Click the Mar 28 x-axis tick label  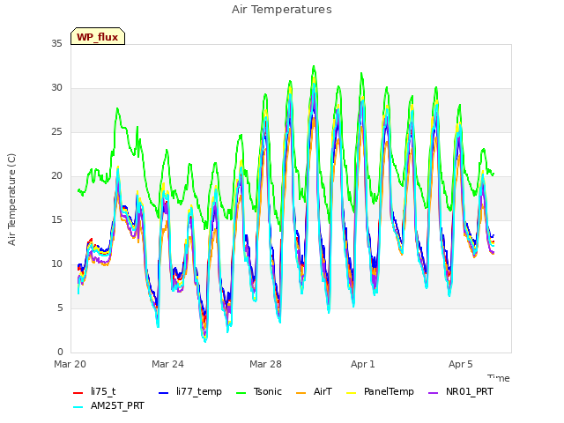pyautogui.click(x=265, y=364)
